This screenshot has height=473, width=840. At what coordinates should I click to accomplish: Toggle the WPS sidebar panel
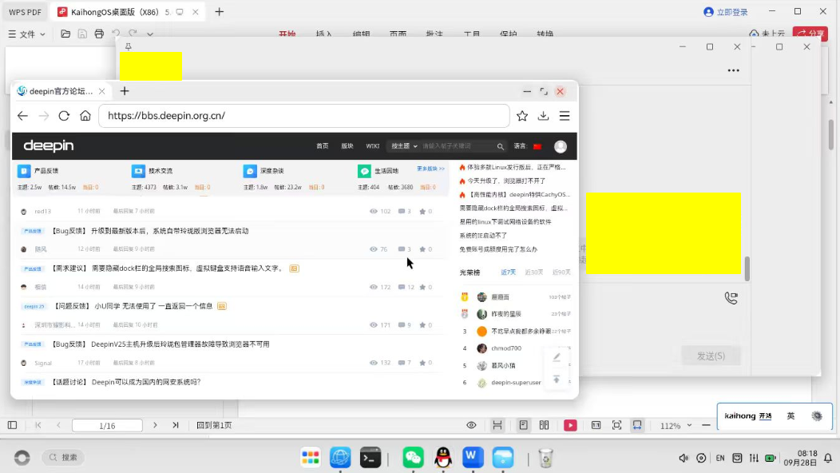pyautogui.click(x=12, y=425)
